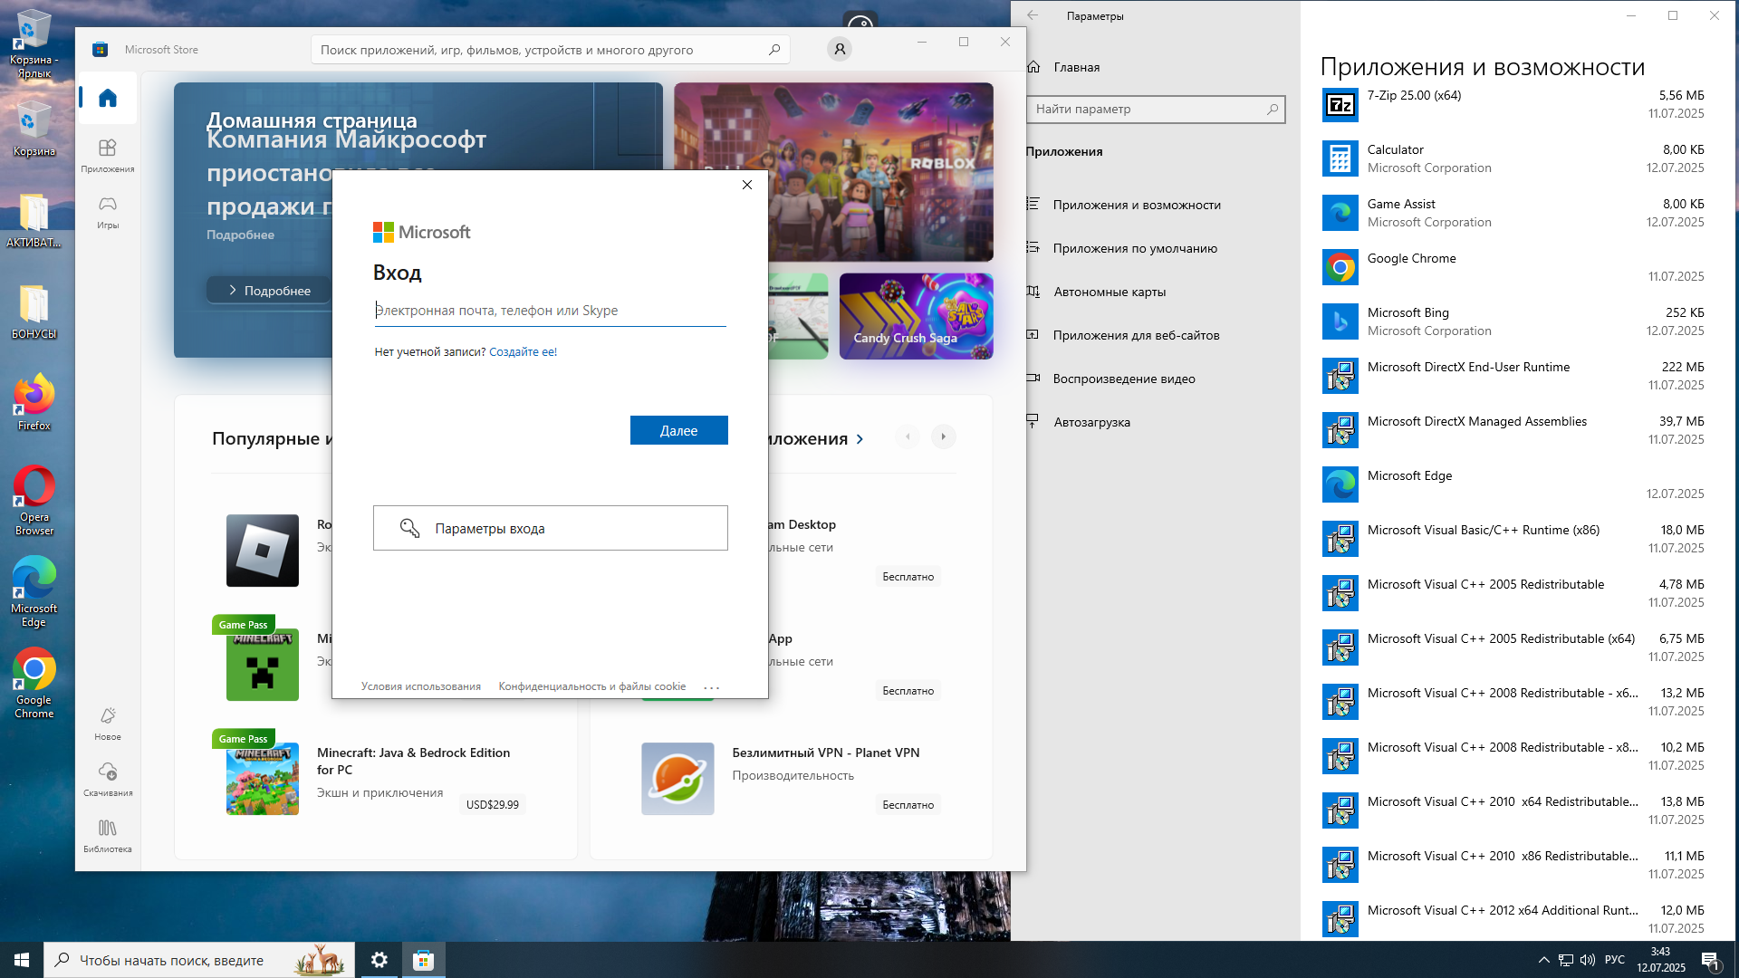
Task: Click the user account icon in Store
Action: click(840, 50)
